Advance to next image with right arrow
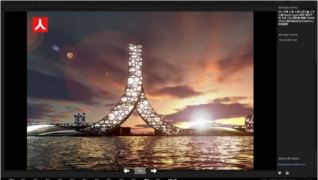The image size is (318, 180). (x=154, y=171)
